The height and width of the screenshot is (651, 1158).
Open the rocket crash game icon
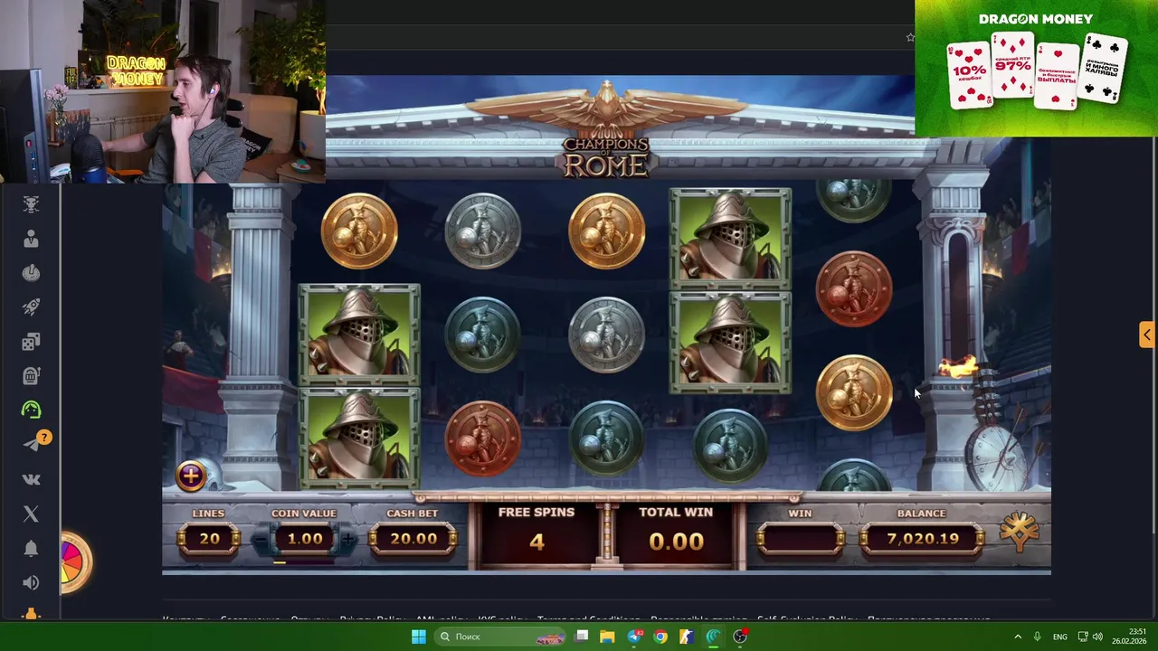tap(31, 307)
